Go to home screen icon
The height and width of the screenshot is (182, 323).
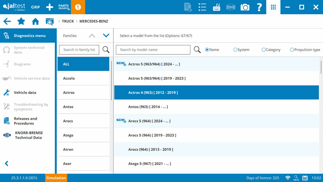click(x=35, y=21)
